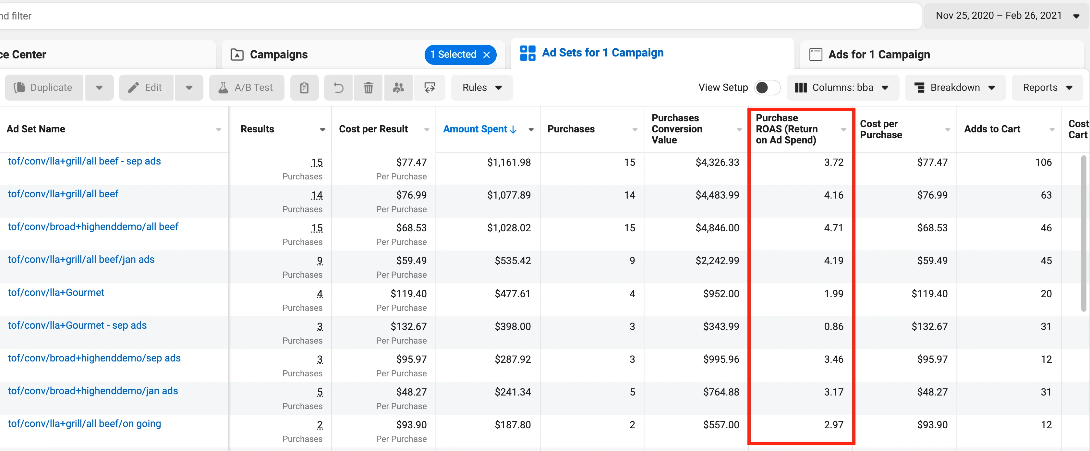Image resolution: width=1090 pixels, height=451 pixels.
Task: Click the A/B Test flask icon
Action: (x=223, y=88)
